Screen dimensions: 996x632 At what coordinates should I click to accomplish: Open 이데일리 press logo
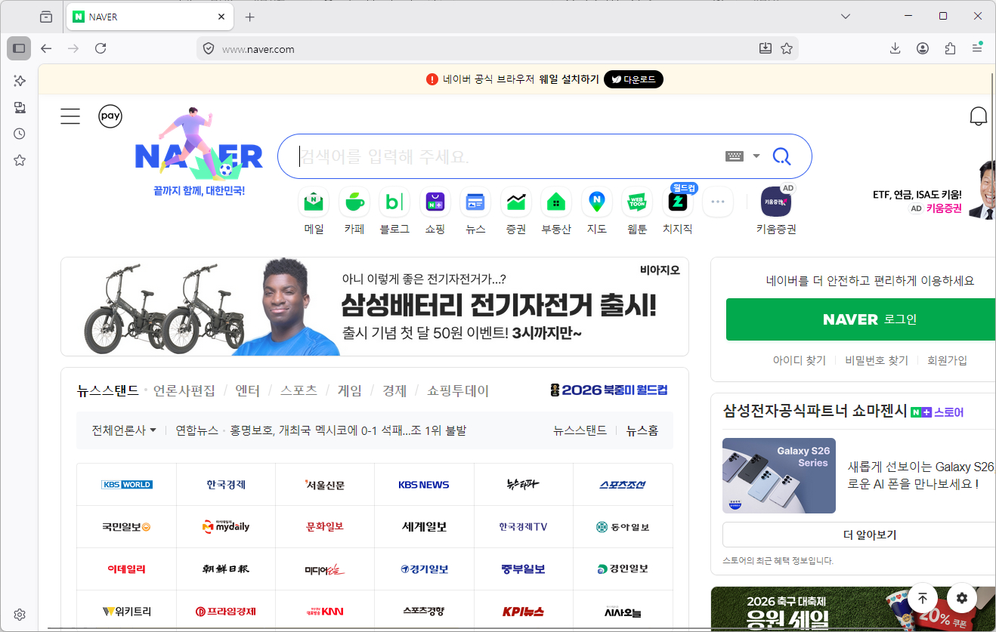(x=126, y=569)
